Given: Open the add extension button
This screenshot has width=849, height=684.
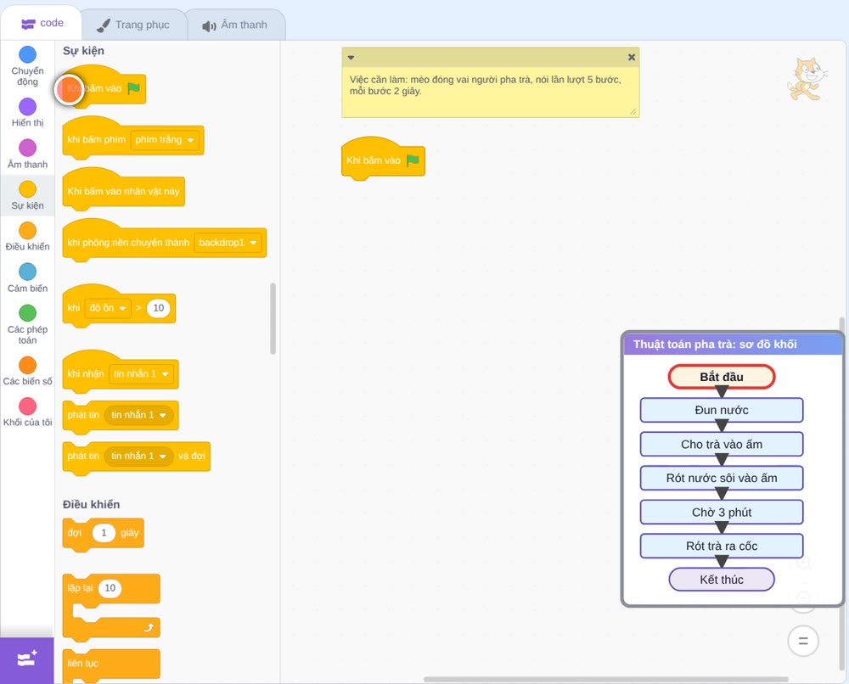Looking at the screenshot, I should [x=27, y=659].
